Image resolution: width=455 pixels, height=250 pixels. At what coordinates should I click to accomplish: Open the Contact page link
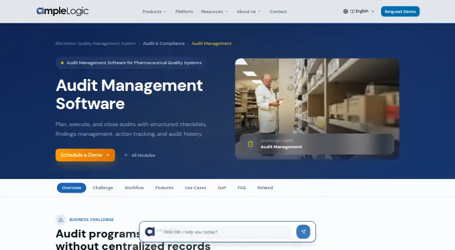(278, 11)
